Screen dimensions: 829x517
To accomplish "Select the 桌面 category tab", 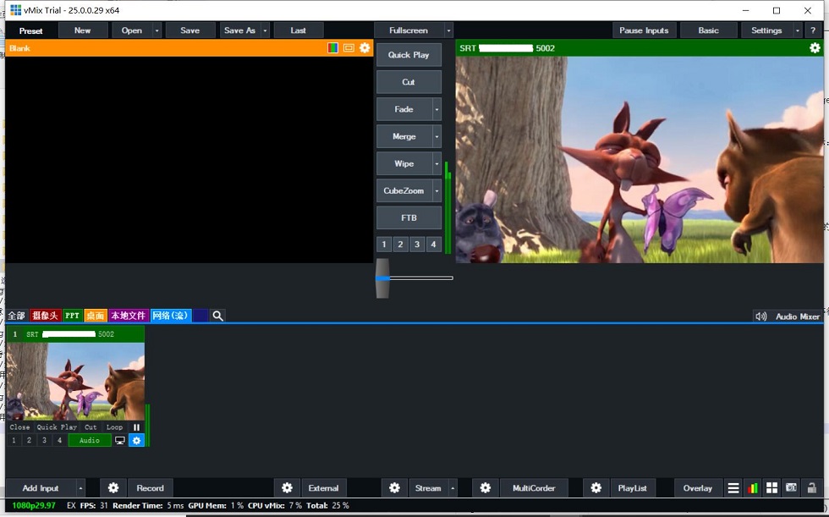I will (96, 316).
